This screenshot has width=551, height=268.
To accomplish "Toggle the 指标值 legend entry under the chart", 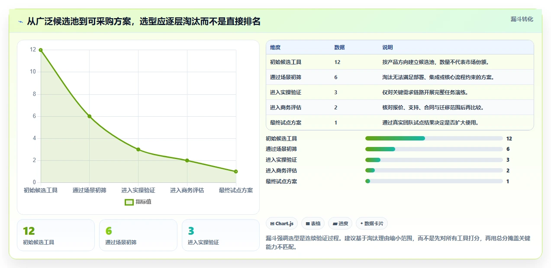I will tap(138, 202).
